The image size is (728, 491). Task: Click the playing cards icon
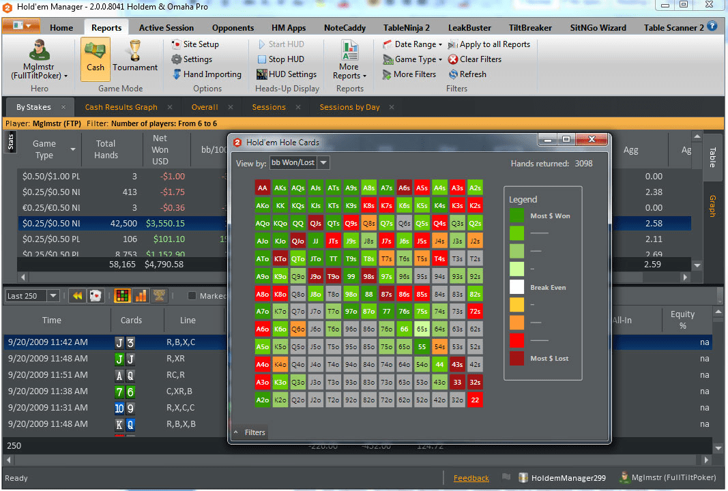tap(95, 295)
